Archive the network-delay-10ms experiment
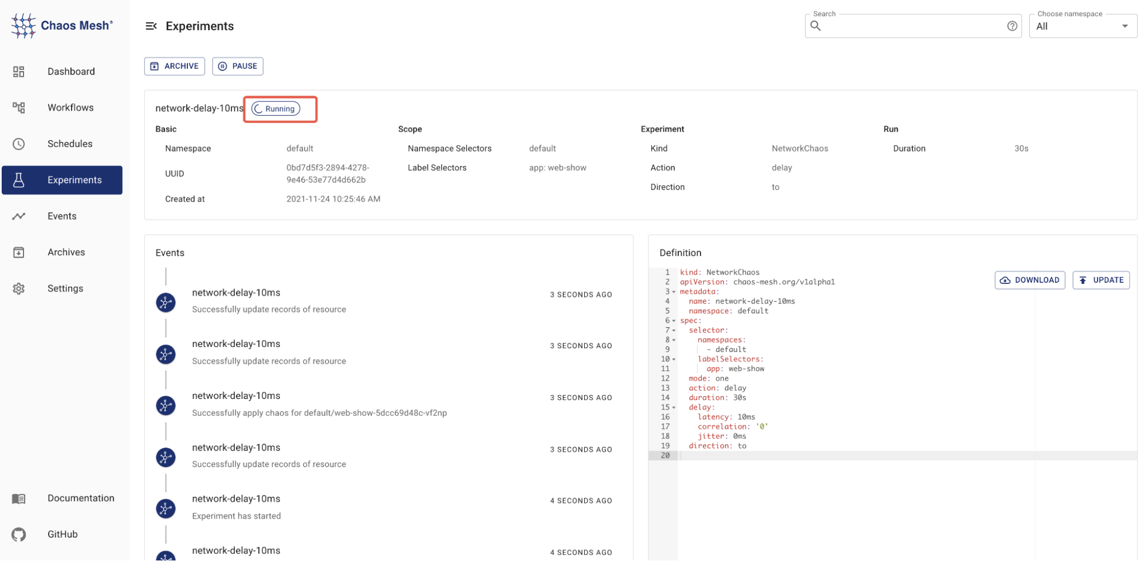The height and width of the screenshot is (561, 1145). click(174, 66)
